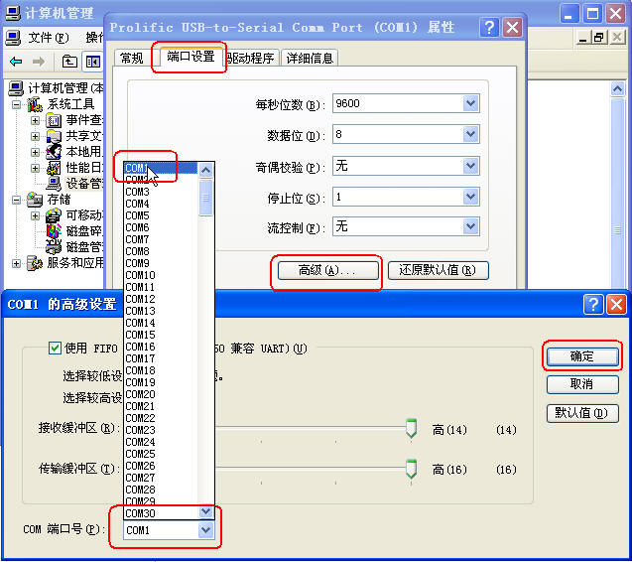Switch to the 常规 tab
The width and height of the screenshot is (632, 562).
(x=131, y=59)
